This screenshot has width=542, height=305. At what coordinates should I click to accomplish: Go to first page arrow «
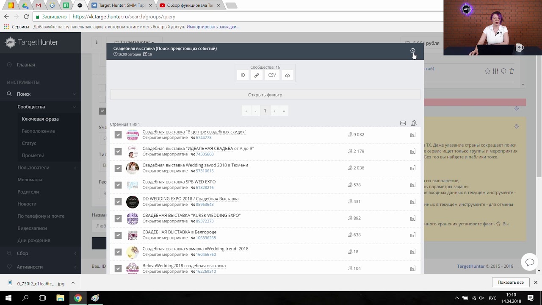pos(246,111)
